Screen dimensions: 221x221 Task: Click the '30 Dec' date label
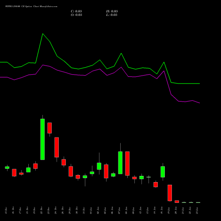(x=77, y=210)
